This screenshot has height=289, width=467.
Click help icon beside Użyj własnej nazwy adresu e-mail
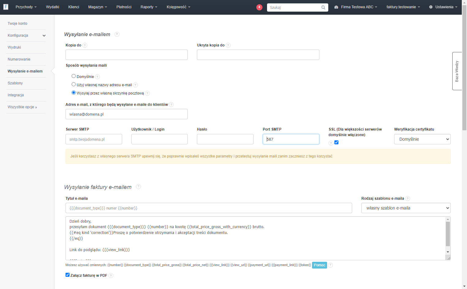click(x=135, y=85)
